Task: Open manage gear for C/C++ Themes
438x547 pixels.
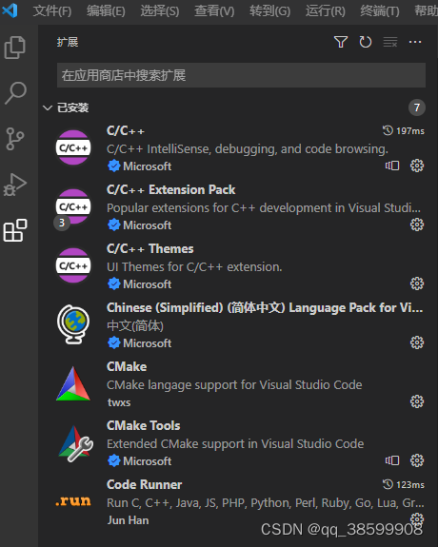Action: (x=417, y=283)
